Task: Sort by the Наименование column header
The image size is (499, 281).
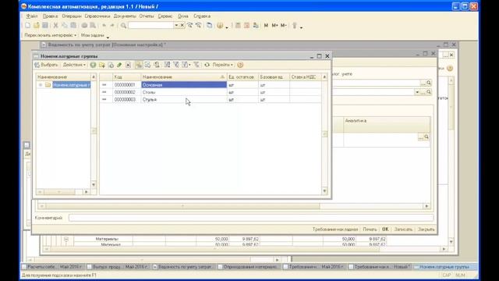Action: tap(184, 77)
